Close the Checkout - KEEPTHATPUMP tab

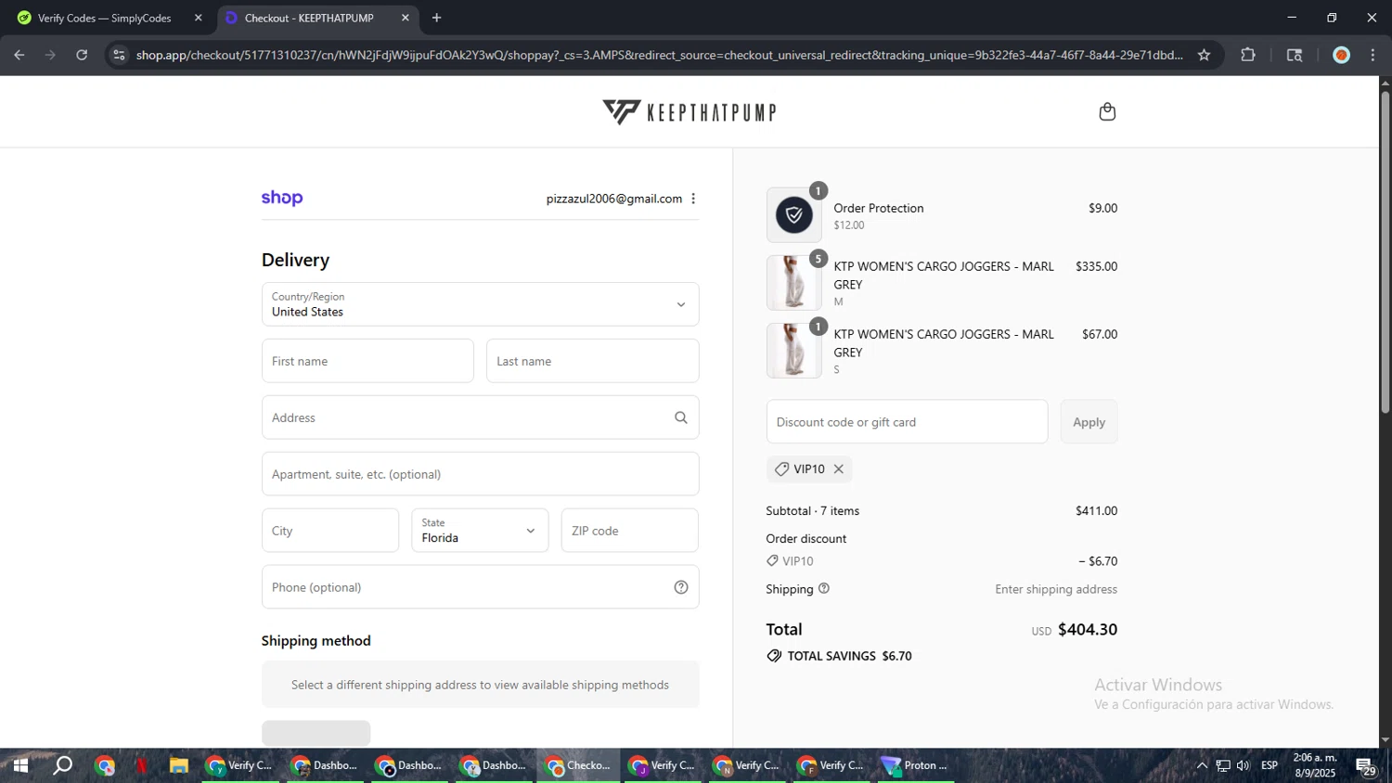(405, 18)
